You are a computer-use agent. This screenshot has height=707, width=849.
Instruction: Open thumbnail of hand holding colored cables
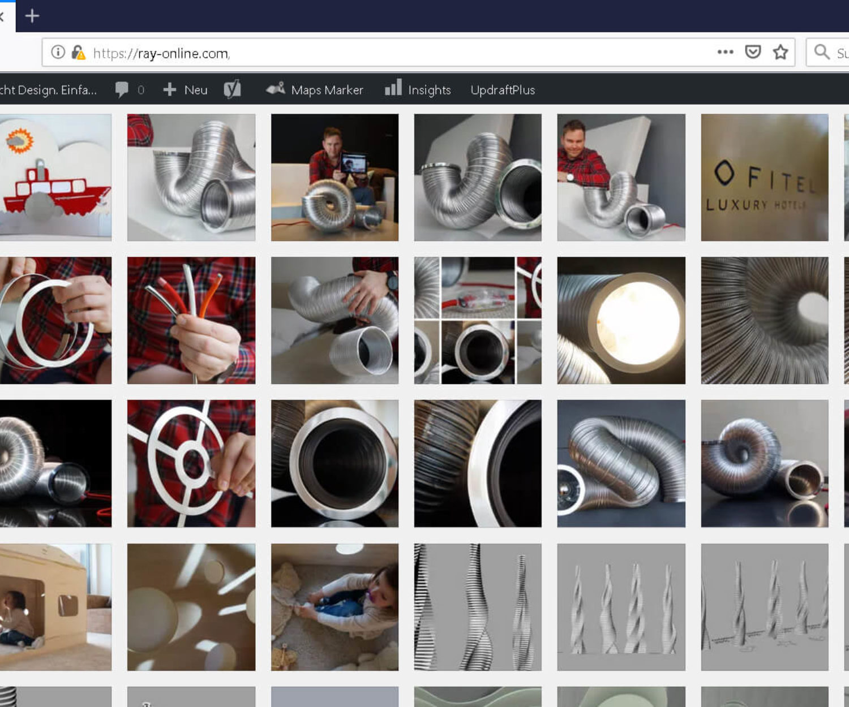pos(191,321)
